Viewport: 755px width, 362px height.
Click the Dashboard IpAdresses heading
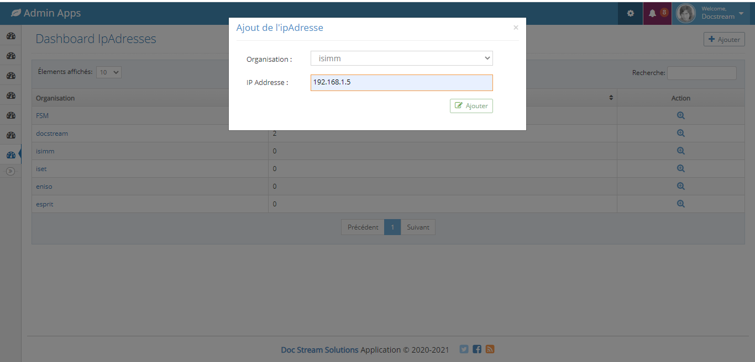(96, 39)
